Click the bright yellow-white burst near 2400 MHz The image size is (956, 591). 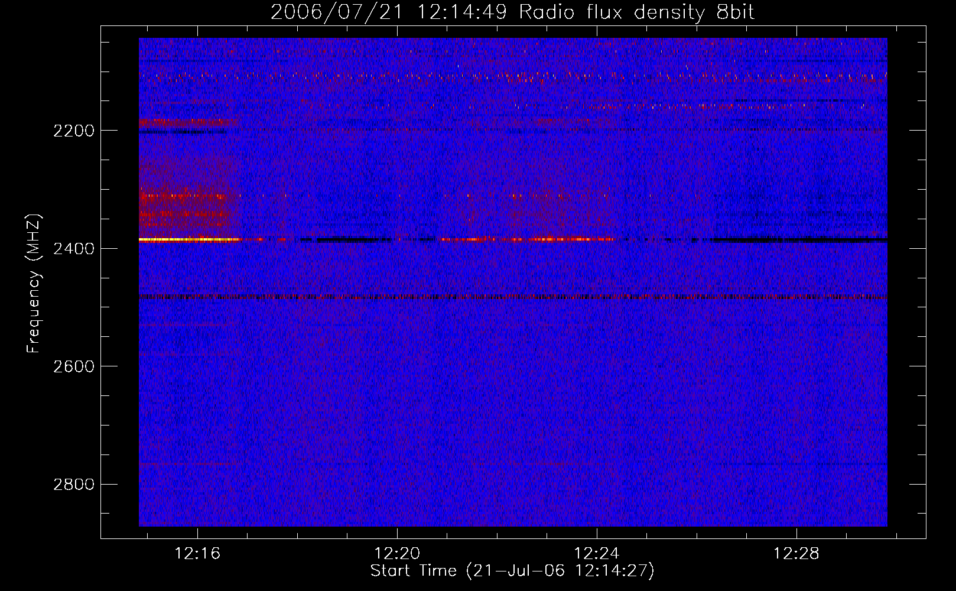click(x=189, y=239)
